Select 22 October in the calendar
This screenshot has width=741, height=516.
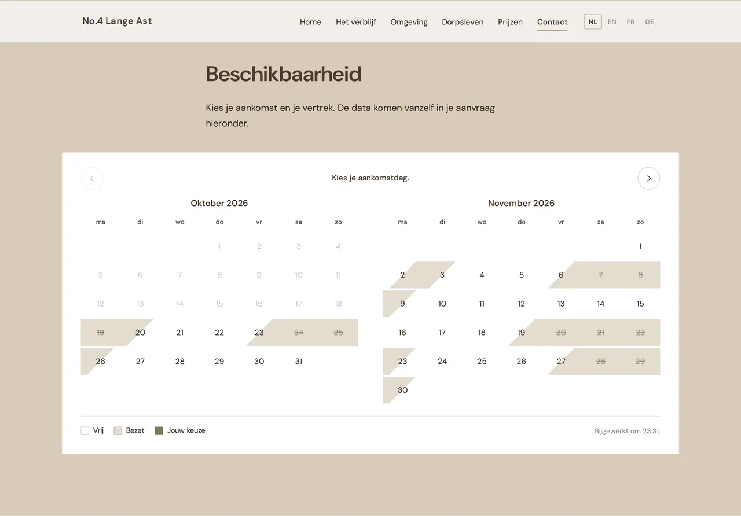click(x=219, y=333)
